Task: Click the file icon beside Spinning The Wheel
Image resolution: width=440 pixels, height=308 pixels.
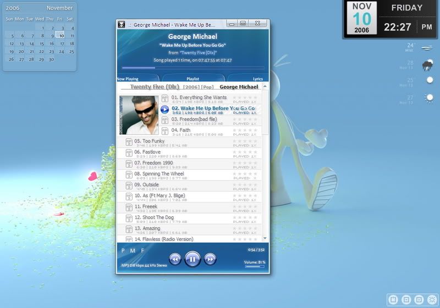Action: [x=129, y=175]
